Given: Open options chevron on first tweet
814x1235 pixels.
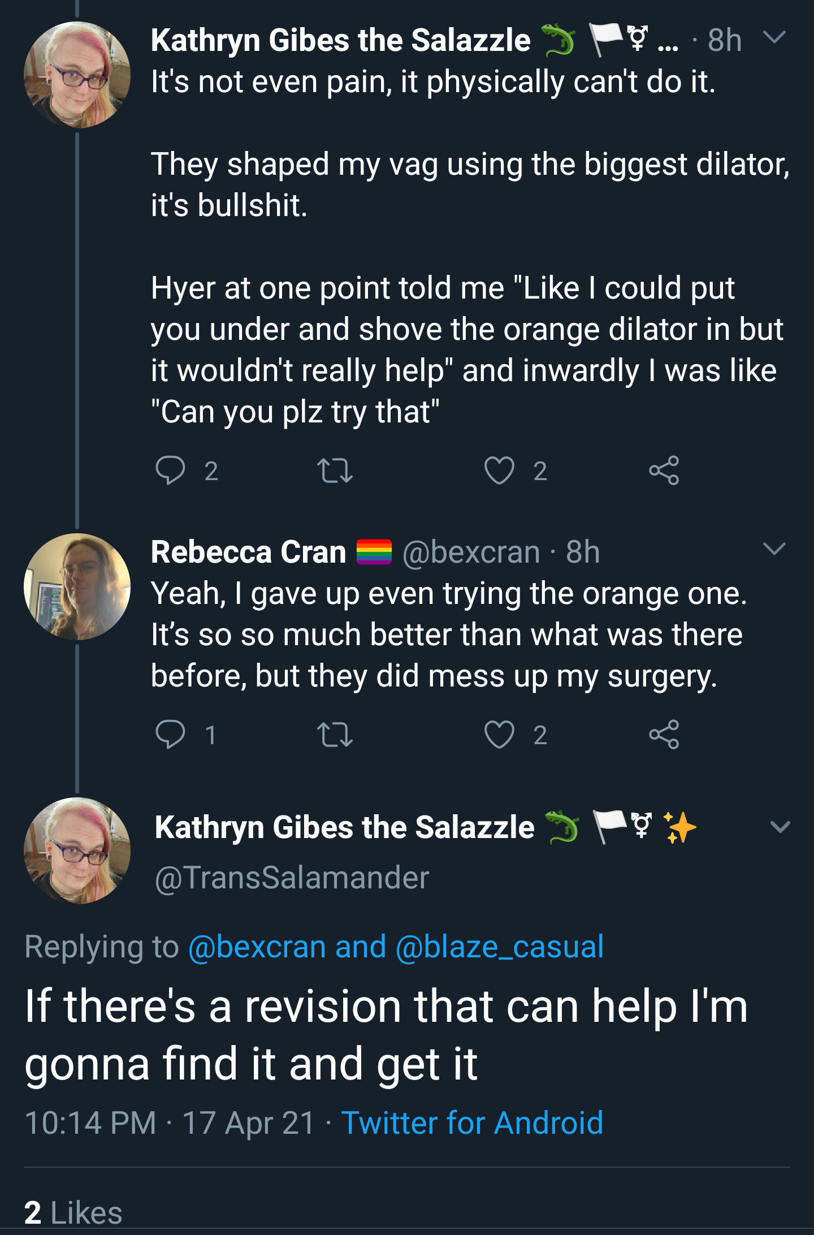Looking at the screenshot, I should coord(774,37).
